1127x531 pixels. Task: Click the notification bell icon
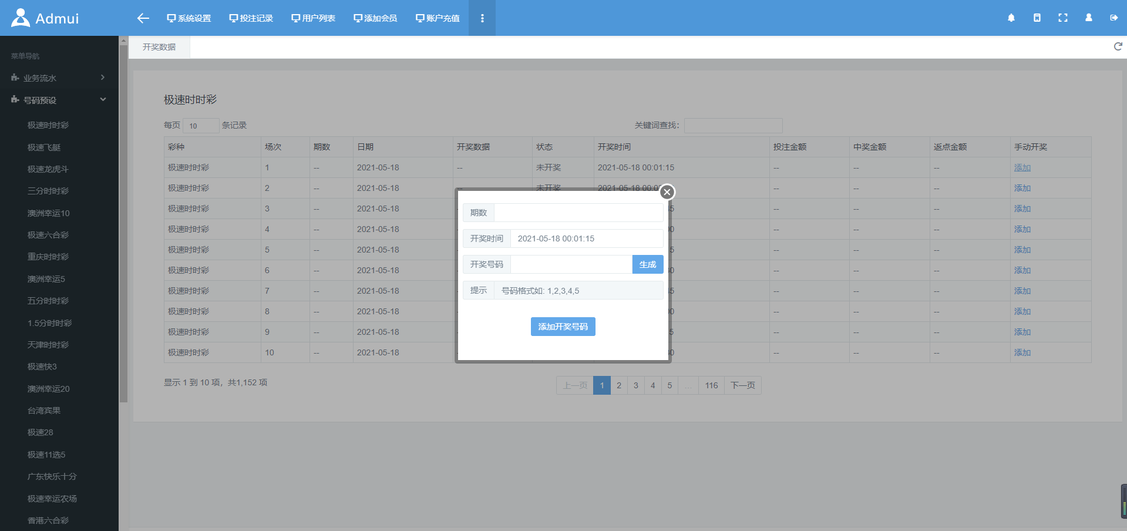click(1011, 18)
